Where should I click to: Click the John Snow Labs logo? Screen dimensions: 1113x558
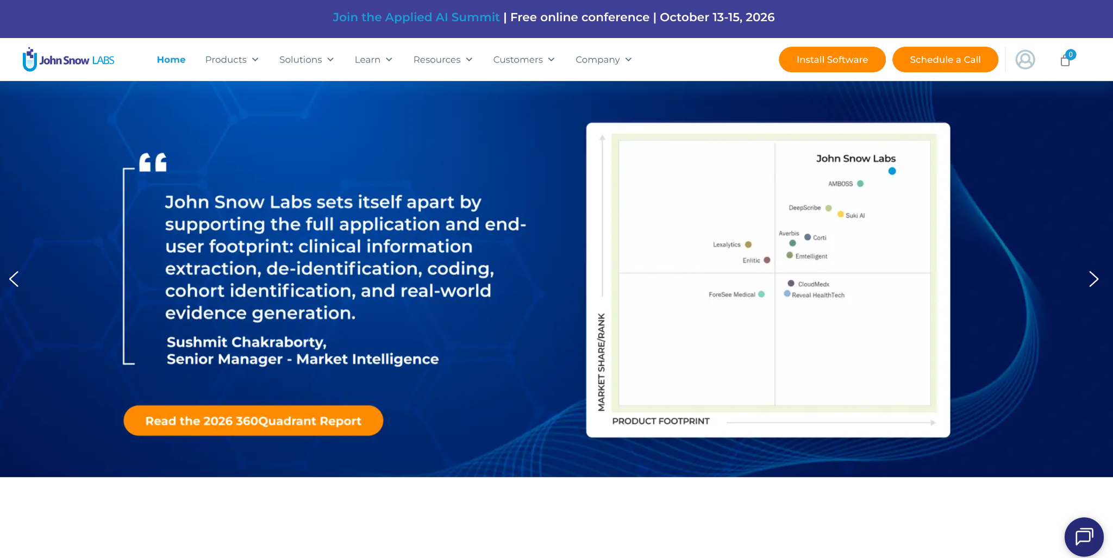pyautogui.click(x=68, y=59)
